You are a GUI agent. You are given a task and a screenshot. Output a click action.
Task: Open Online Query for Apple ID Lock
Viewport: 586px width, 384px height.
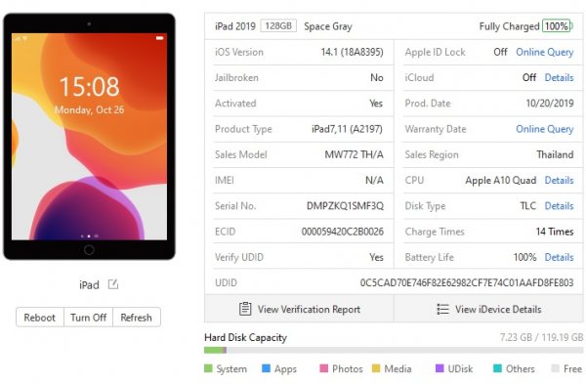click(545, 52)
